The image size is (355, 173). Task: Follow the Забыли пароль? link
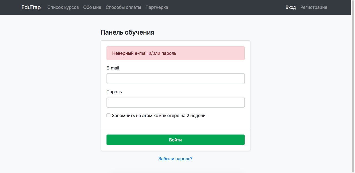[x=175, y=159]
